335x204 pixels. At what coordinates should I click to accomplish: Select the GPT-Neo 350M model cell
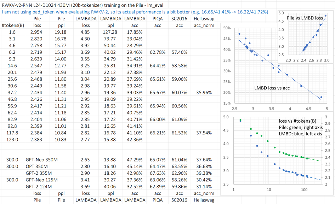click(x=42, y=160)
